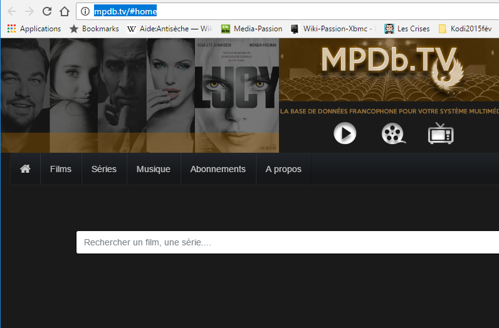Click the portrait of woman with red lips
The height and width of the screenshot is (328, 499).
pyautogui.click(x=171, y=95)
